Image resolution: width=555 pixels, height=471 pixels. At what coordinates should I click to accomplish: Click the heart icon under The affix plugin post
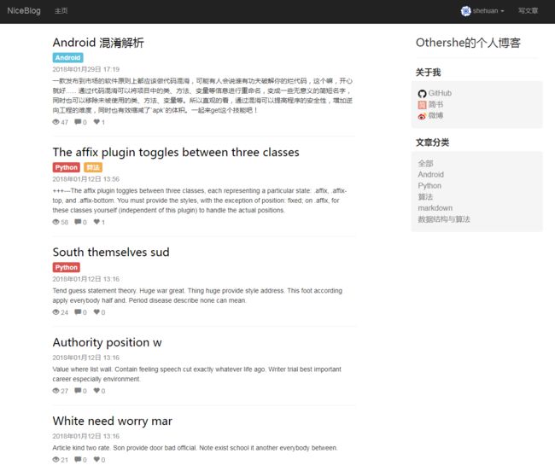tap(96, 222)
